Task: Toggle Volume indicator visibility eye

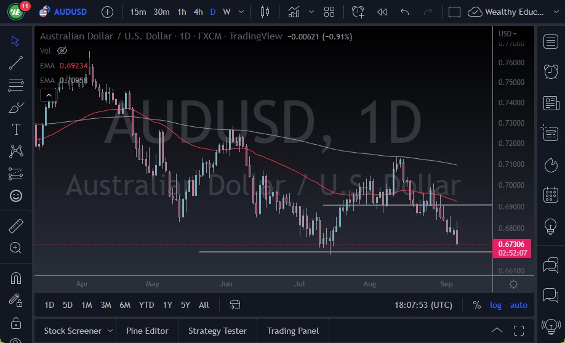Action: [62, 50]
